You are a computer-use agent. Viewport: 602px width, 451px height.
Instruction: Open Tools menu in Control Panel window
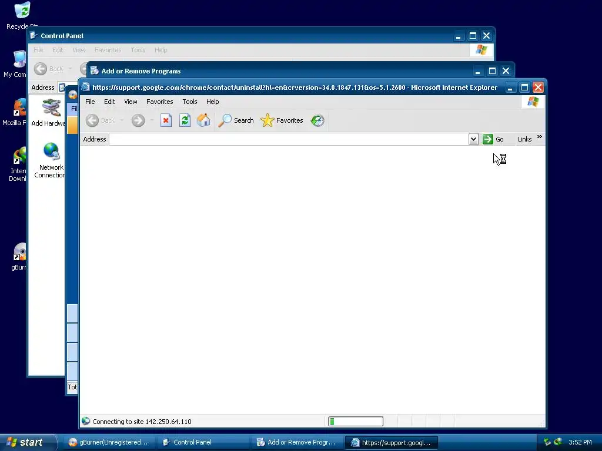pyautogui.click(x=138, y=50)
